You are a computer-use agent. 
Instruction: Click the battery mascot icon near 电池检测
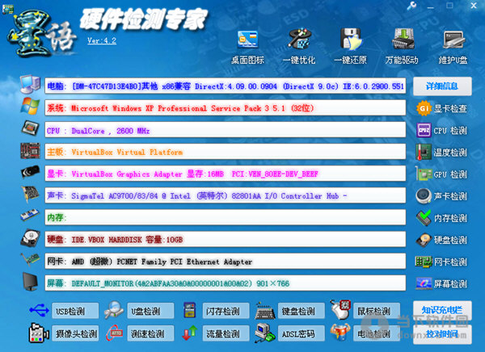point(340,333)
